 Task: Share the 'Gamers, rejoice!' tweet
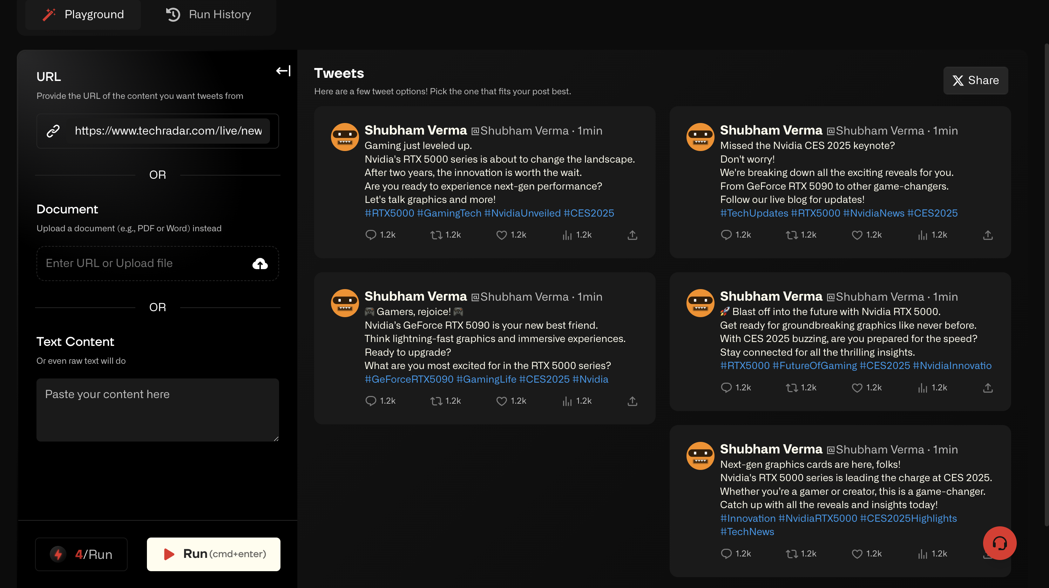pos(632,401)
